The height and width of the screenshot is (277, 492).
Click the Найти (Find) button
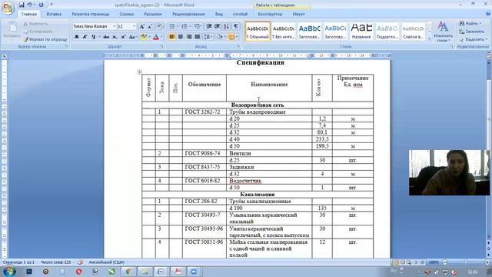[470, 24]
